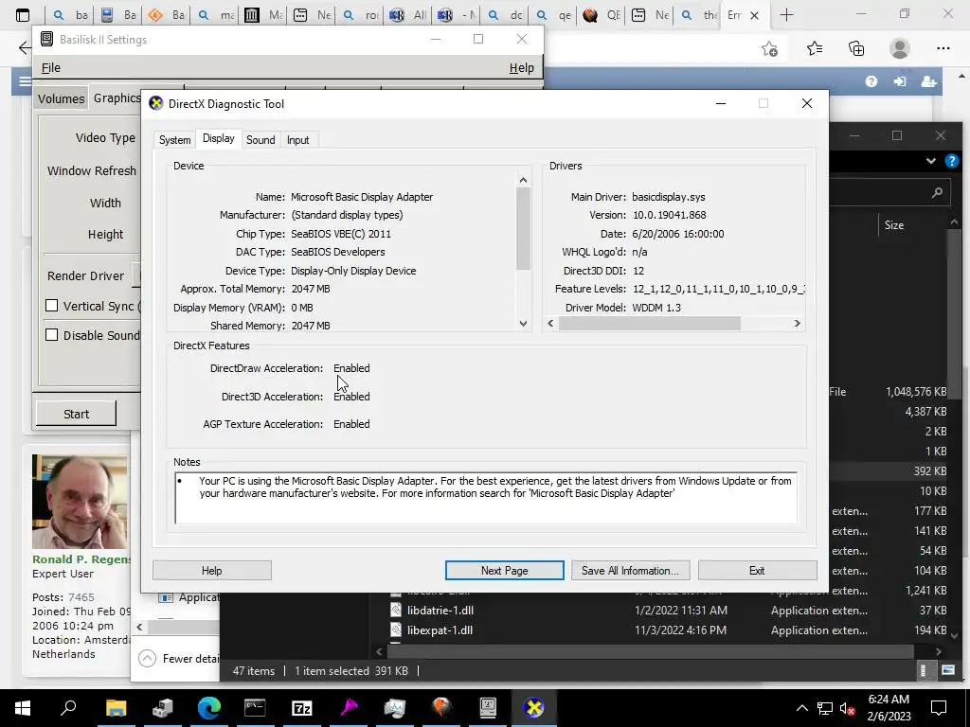The width and height of the screenshot is (970, 727).
Task: Click Ronald's avatar photo
Action: click(80, 502)
